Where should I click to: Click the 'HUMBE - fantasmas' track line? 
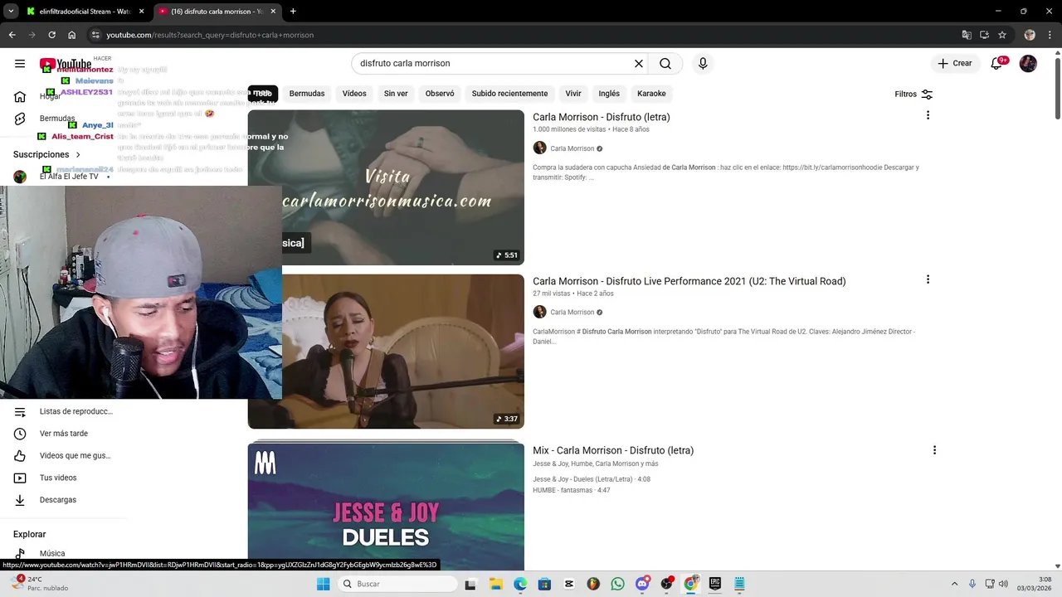[572, 490]
